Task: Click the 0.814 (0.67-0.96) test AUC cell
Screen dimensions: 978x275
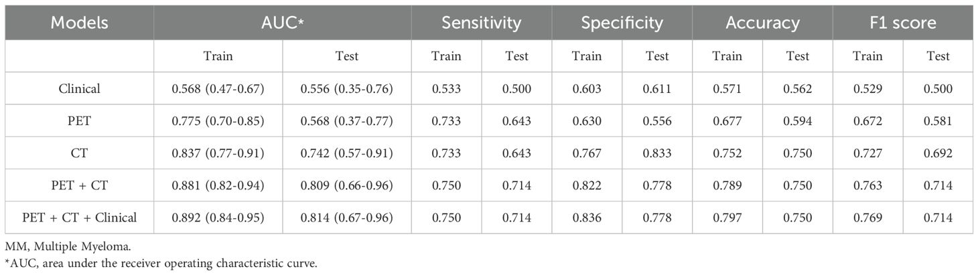Action: pos(346,217)
